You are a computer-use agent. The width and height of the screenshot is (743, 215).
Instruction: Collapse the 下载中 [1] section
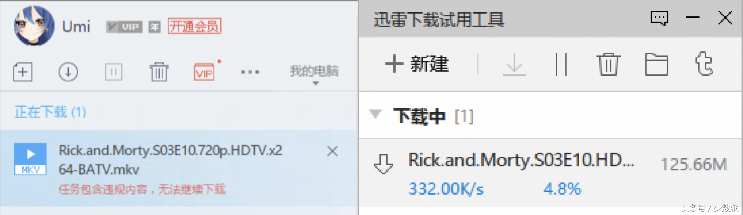375,114
